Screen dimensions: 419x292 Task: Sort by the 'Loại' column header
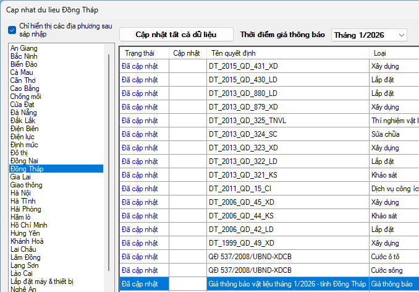click(x=379, y=53)
